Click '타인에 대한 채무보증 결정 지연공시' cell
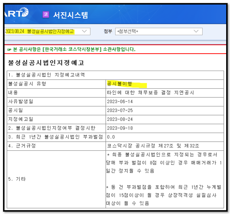 coord(164,93)
